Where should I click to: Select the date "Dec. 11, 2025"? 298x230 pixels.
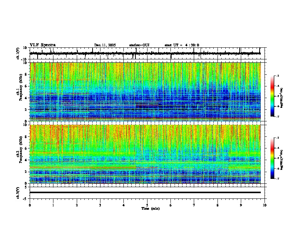coord(105,45)
